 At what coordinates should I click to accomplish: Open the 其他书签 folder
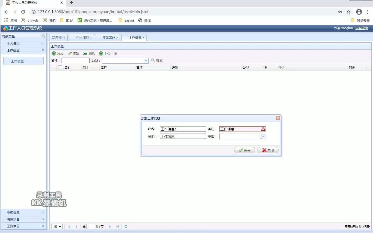pyautogui.click(x=360, y=20)
